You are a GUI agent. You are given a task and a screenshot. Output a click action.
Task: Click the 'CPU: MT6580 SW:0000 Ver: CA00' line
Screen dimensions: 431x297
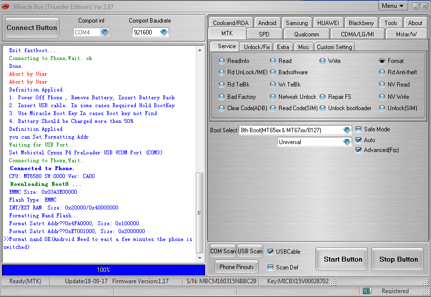click(x=52, y=176)
